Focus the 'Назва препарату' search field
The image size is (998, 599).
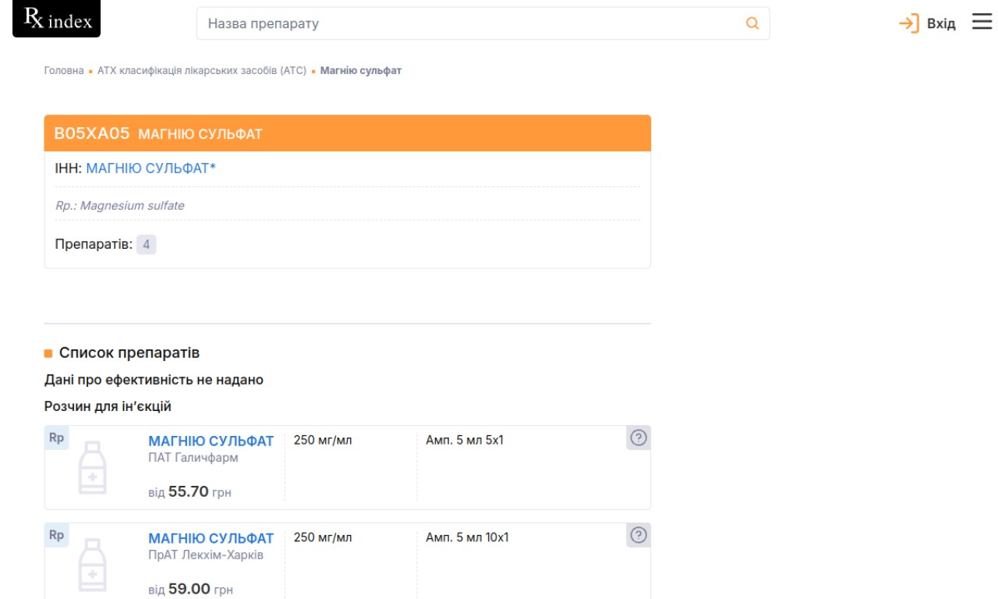(468, 23)
